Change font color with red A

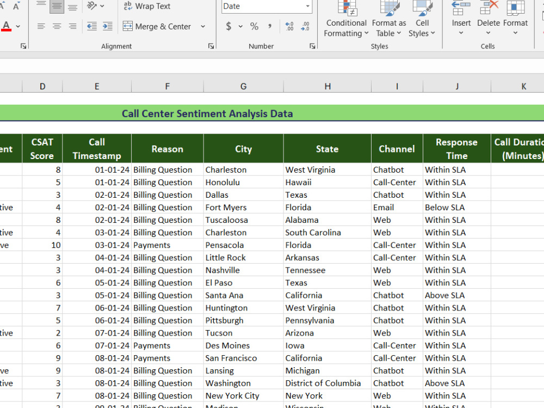[6, 26]
